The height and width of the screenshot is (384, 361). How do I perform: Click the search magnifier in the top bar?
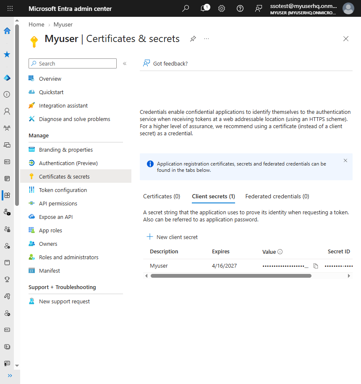click(x=186, y=8)
